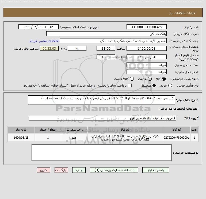Click the announcement date field 1400/06/04 - 10:16
Image resolution: width=206 pixels, height=199 pixels.
point(39,27)
